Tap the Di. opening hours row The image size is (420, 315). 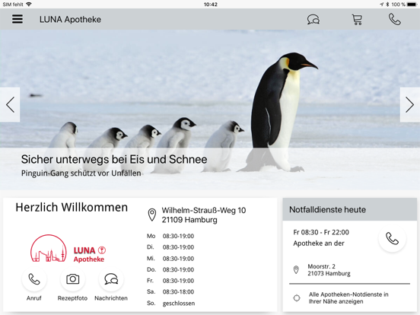[x=170, y=247]
